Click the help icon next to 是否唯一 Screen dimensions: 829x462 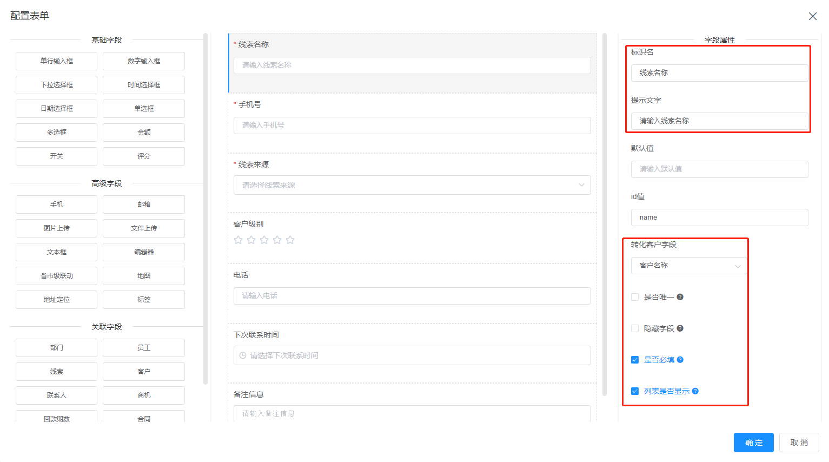point(680,297)
